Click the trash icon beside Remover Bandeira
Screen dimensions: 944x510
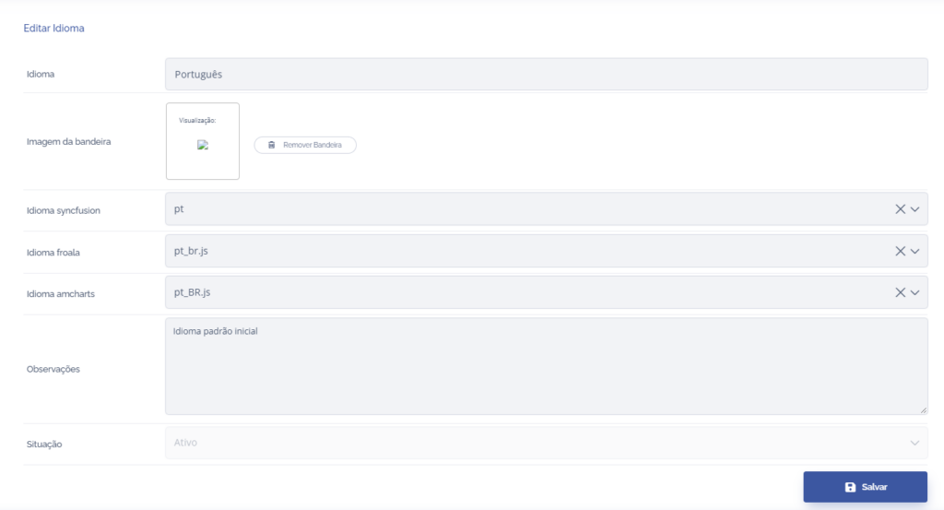[272, 146]
